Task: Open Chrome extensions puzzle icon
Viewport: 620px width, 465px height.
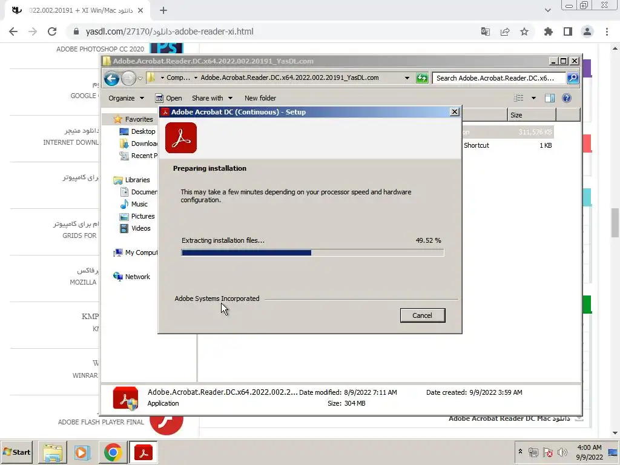Action: coord(548,31)
